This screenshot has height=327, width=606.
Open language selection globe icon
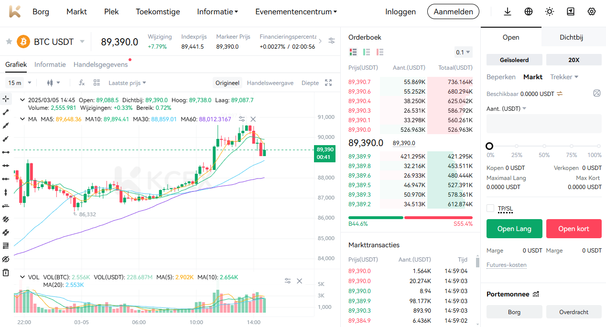[529, 12]
